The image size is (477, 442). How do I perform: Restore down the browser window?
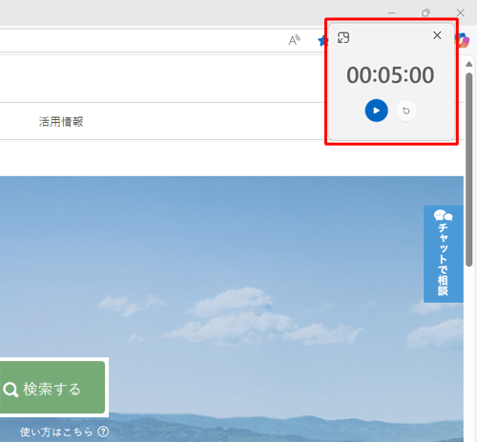click(x=425, y=13)
